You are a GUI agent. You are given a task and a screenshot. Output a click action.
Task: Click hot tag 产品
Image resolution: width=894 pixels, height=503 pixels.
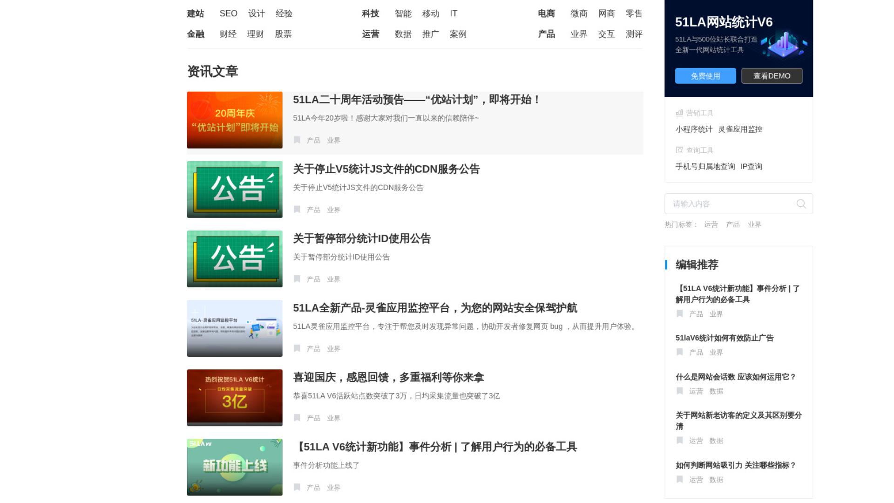[x=733, y=224]
